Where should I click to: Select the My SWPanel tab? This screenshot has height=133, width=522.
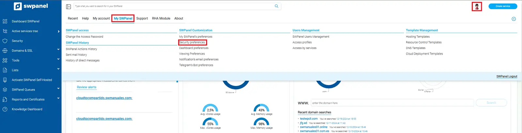pos(123,18)
